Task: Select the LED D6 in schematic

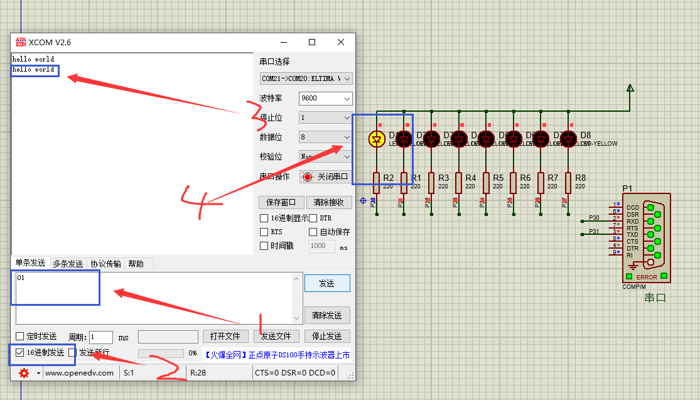Action: pos(514,139)
